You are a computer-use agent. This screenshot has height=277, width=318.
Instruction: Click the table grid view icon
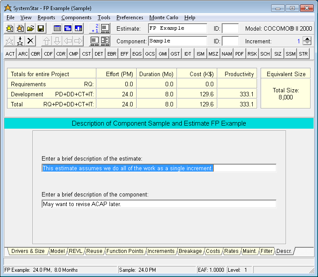coord(57,28)
